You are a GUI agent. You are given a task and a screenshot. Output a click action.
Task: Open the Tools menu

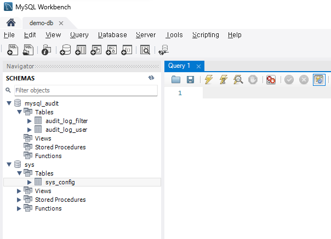(x=174, y=35)
